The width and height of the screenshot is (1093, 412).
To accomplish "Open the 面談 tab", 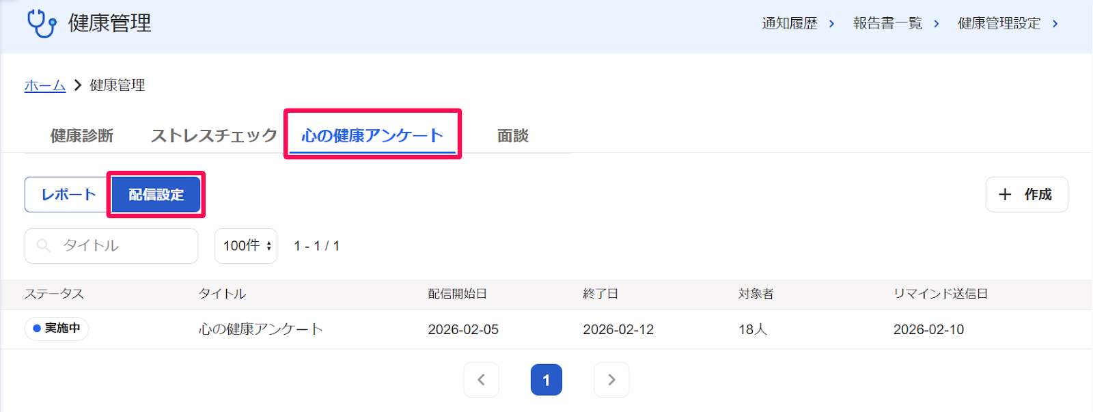I will 513,136.
